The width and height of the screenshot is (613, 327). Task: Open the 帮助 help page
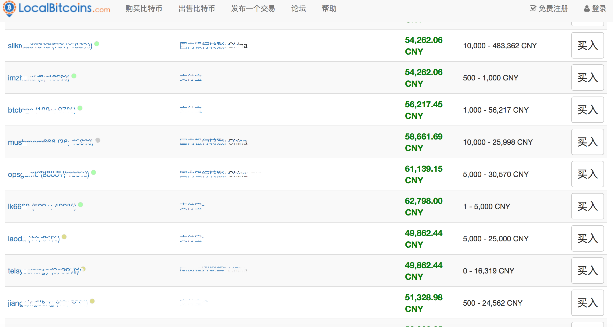(329, 8)
